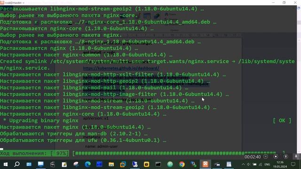This screenshot has height=169, width=301.
Task: Click the 97% progress indicator text
Action: (34, 154)
